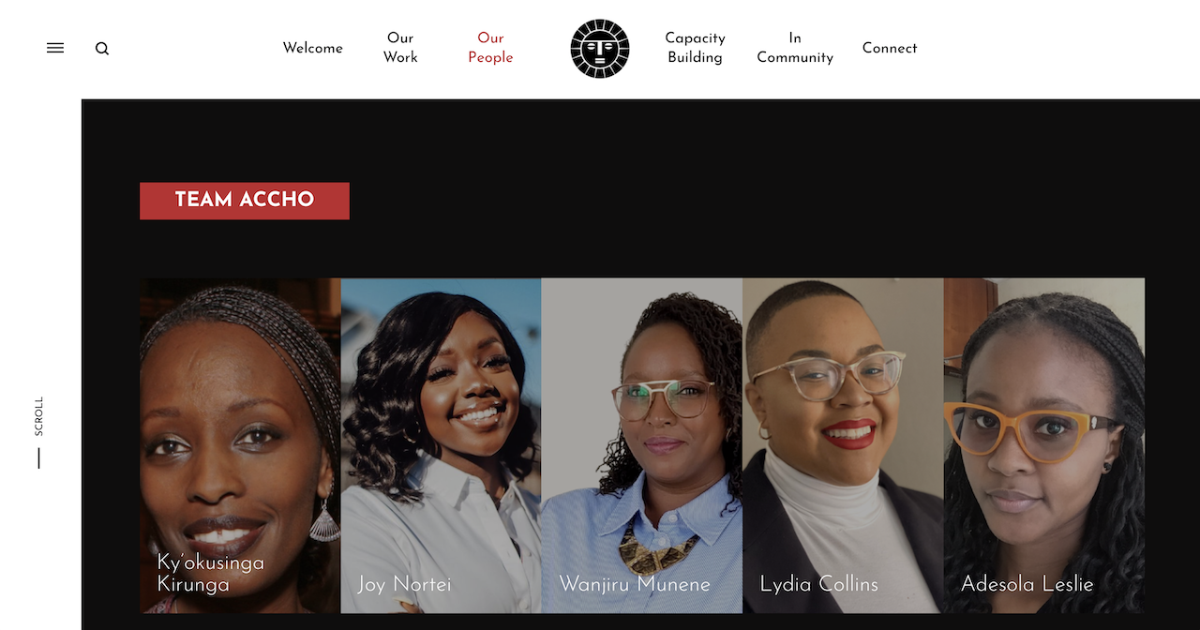Open Joy Nortei's profile photo
Screen dimensions: 1200x630
(442, 445)
